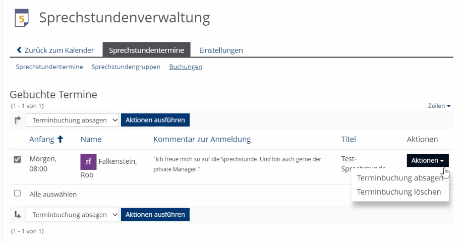This screenshot has height=243, width=462.
Task: Choose 'Terminbuchung absagen' from the Aktionen menu
Action: pyautogui.click(x=399, y=178)
